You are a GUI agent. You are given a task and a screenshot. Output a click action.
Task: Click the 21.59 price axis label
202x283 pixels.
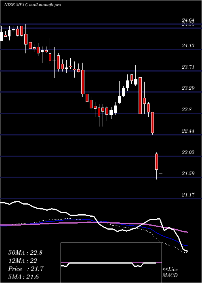click(x=188, y=173)
